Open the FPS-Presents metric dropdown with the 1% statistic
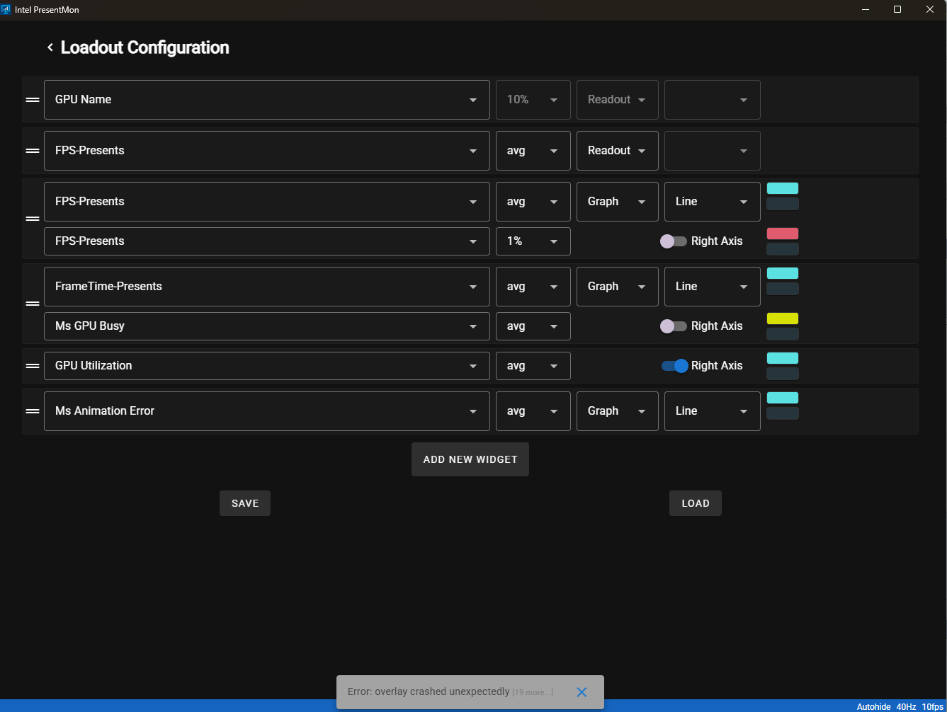This screenshot has width=947, height=712. click(x=267, y=241)
